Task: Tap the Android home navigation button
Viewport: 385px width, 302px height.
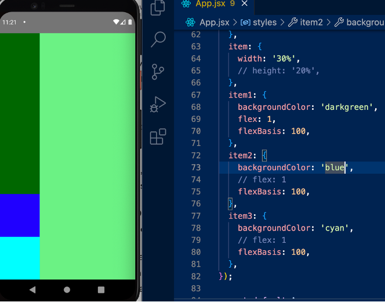Action: pos(67,290)
